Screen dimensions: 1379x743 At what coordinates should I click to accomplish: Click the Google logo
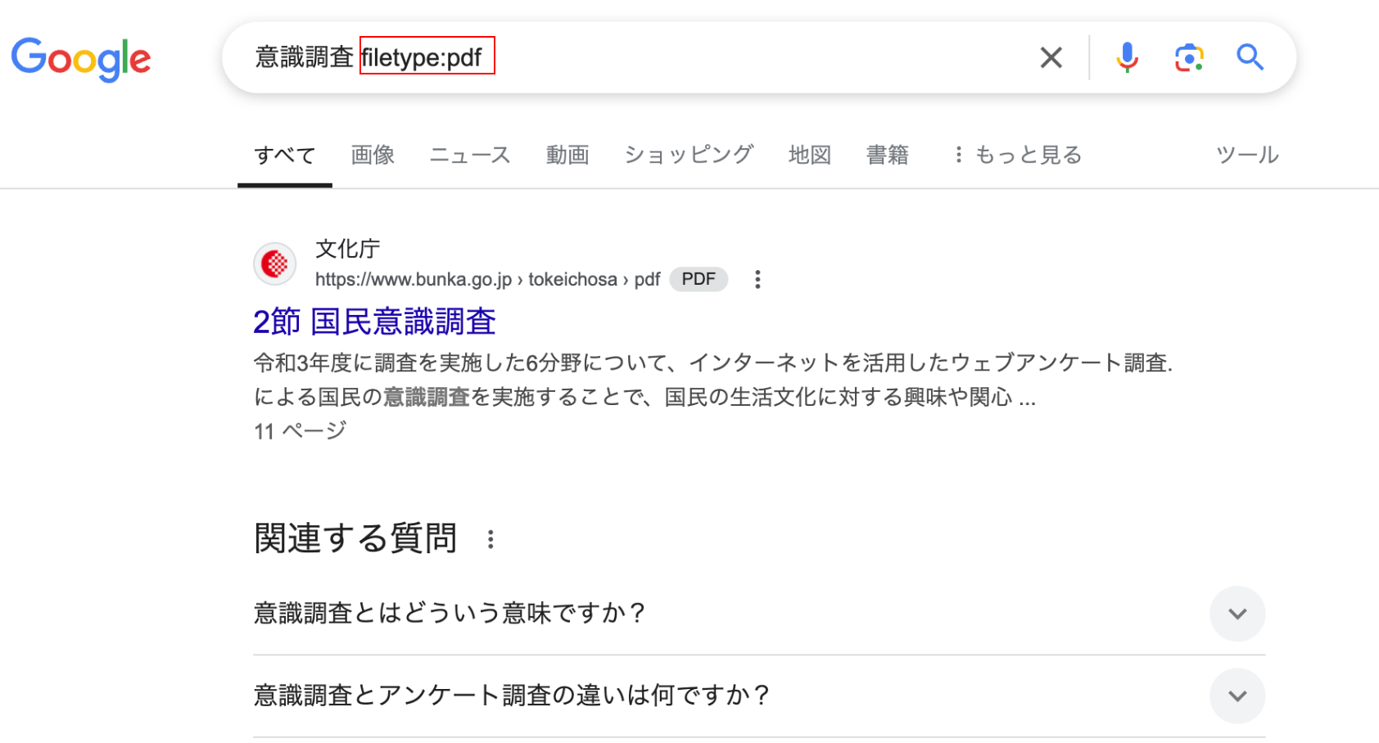coord(81,59)
